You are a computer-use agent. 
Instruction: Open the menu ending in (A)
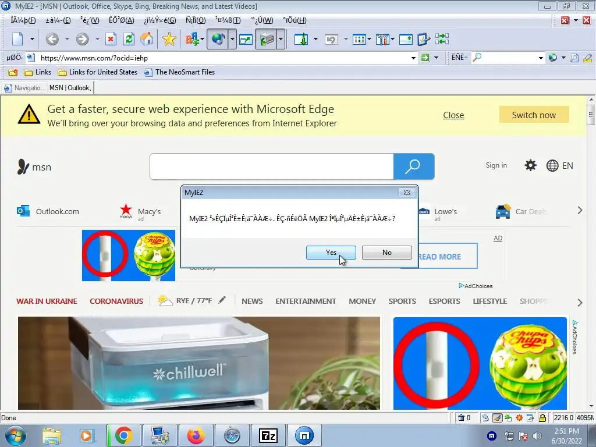click(x=122, y=20)
